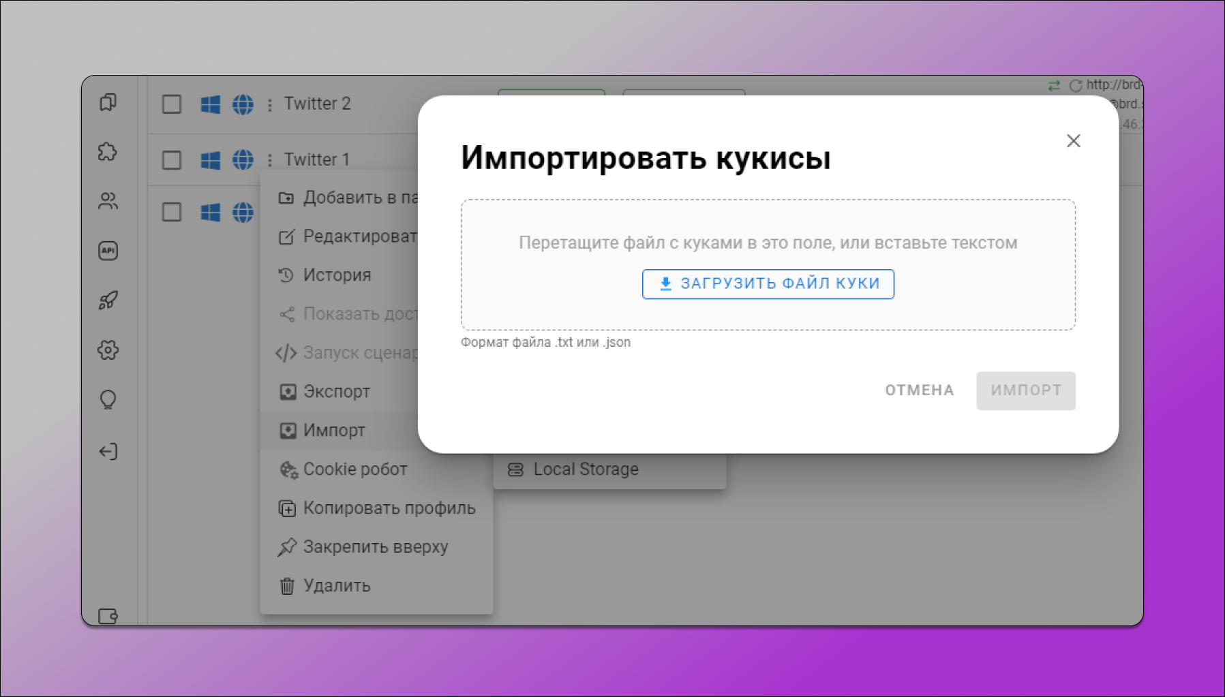
Task: Click the logout arrow icon in sidebar
Action: (108, 450)
